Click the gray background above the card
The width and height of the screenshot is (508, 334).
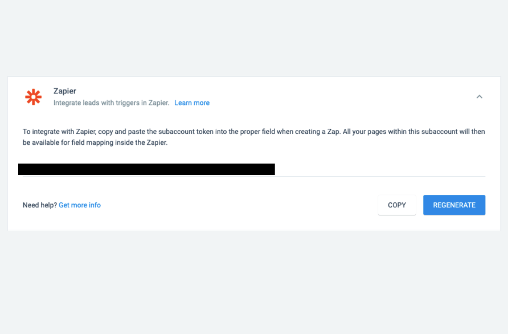coord(254,37)
